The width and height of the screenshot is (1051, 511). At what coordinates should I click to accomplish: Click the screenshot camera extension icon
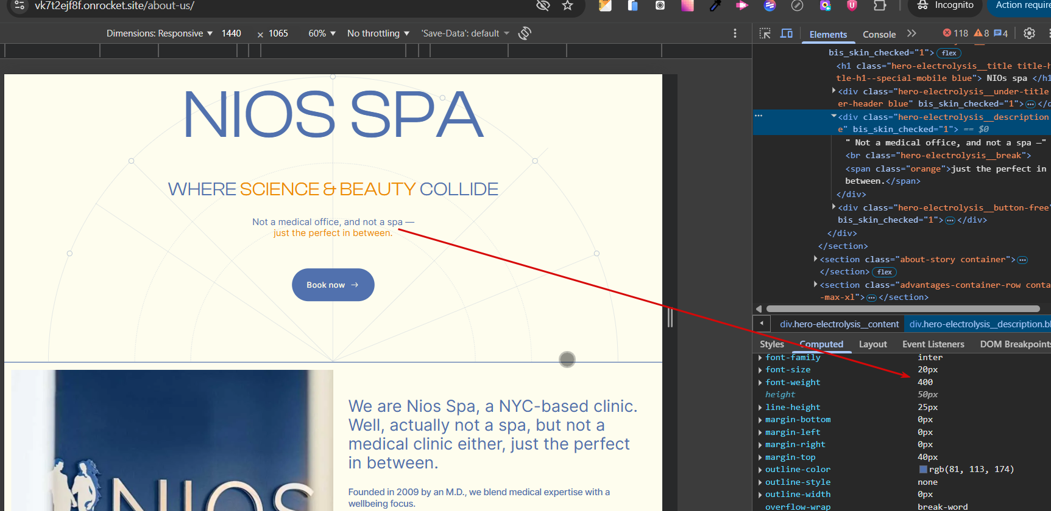coord(660,5)
